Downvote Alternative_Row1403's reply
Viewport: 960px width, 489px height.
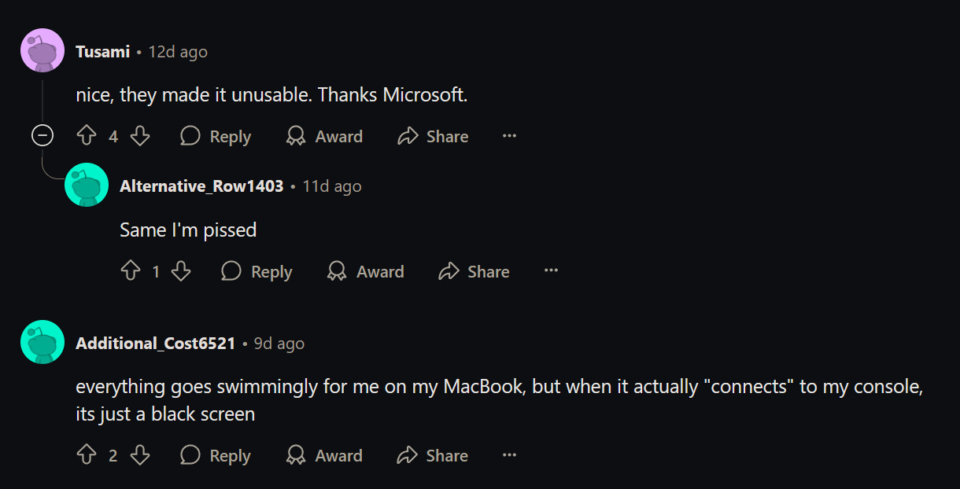point(181,271)
